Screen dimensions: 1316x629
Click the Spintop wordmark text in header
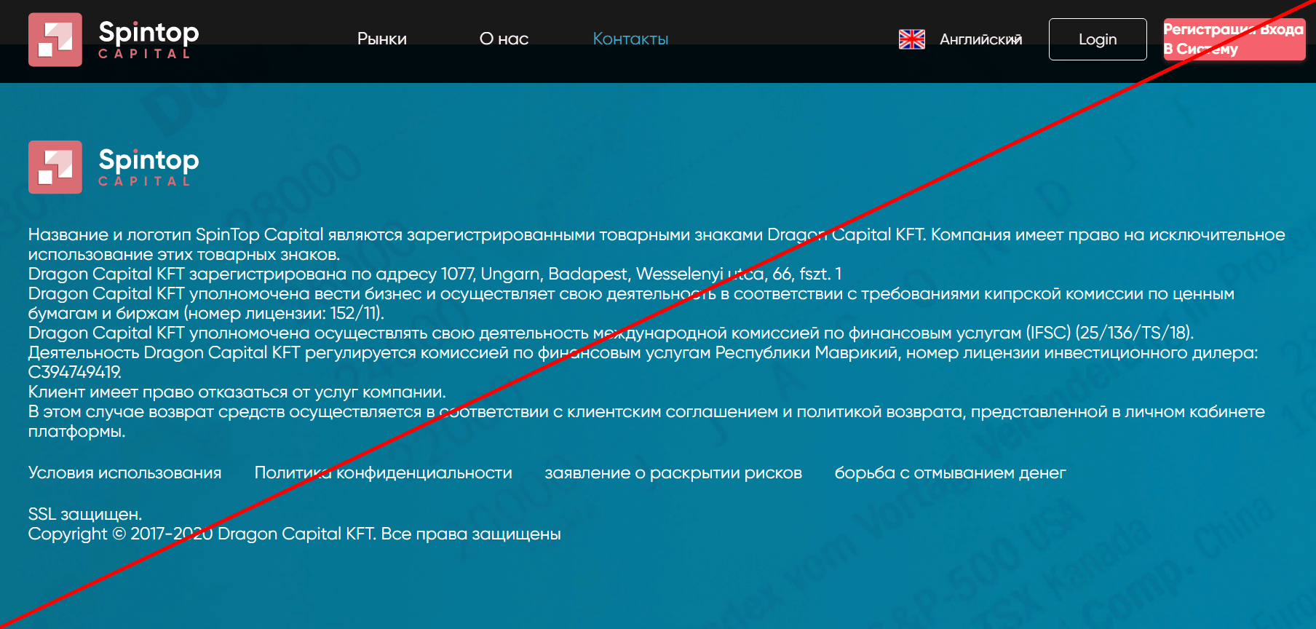pyautogui.click(x=148, y=32)
